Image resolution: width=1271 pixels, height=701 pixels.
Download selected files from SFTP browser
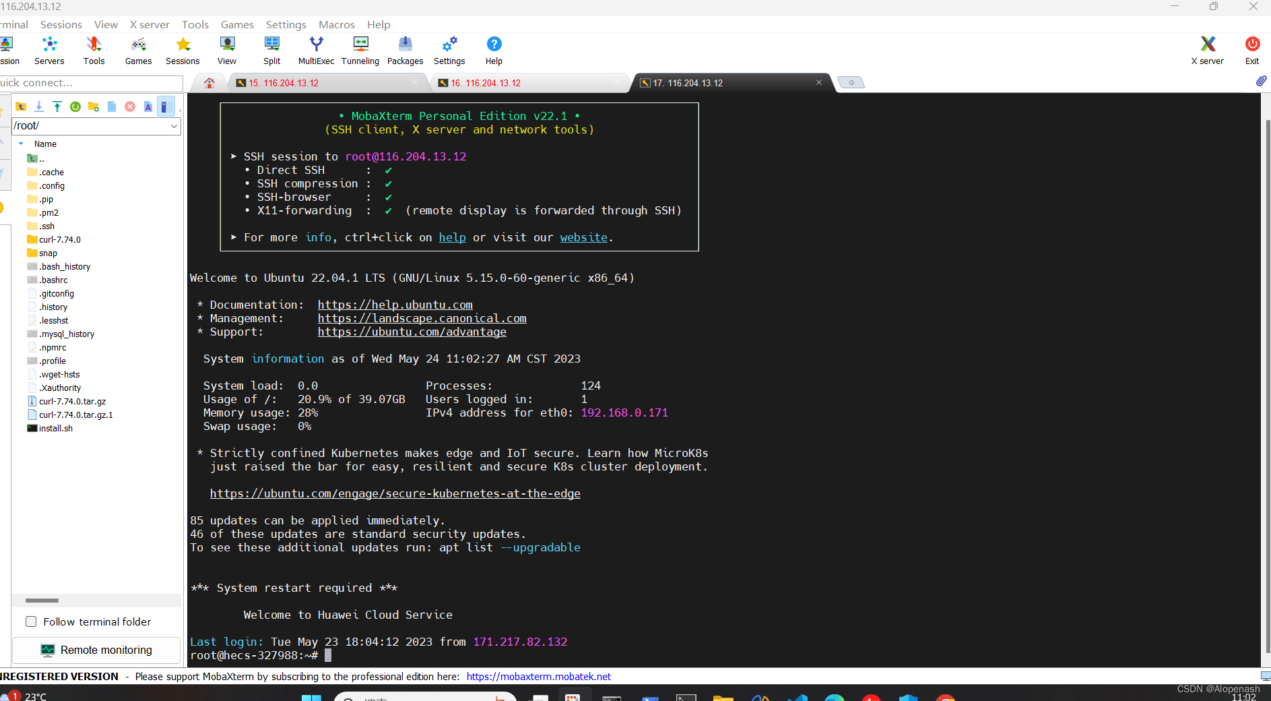click(x=39, y=106)
